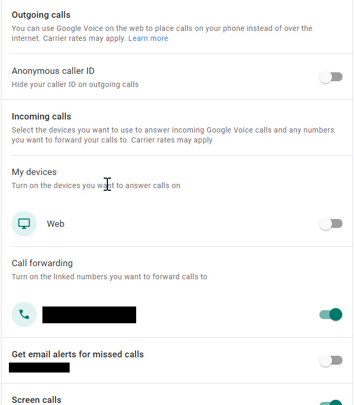The image size is (354, 405).
Task: Click the redacted email address below alerts
Action: click(x=39, y=368)
